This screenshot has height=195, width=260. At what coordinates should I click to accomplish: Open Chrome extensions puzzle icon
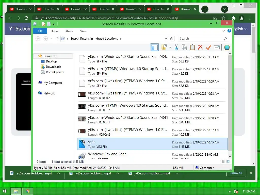(234, 18)
